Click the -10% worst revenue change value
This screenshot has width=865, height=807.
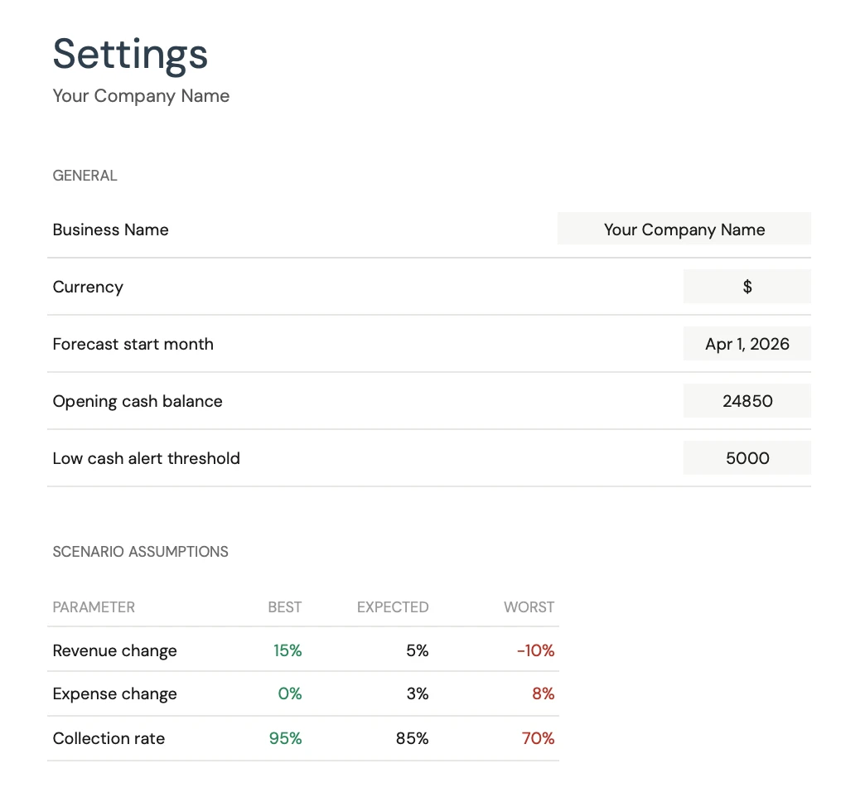click(536, 650)
